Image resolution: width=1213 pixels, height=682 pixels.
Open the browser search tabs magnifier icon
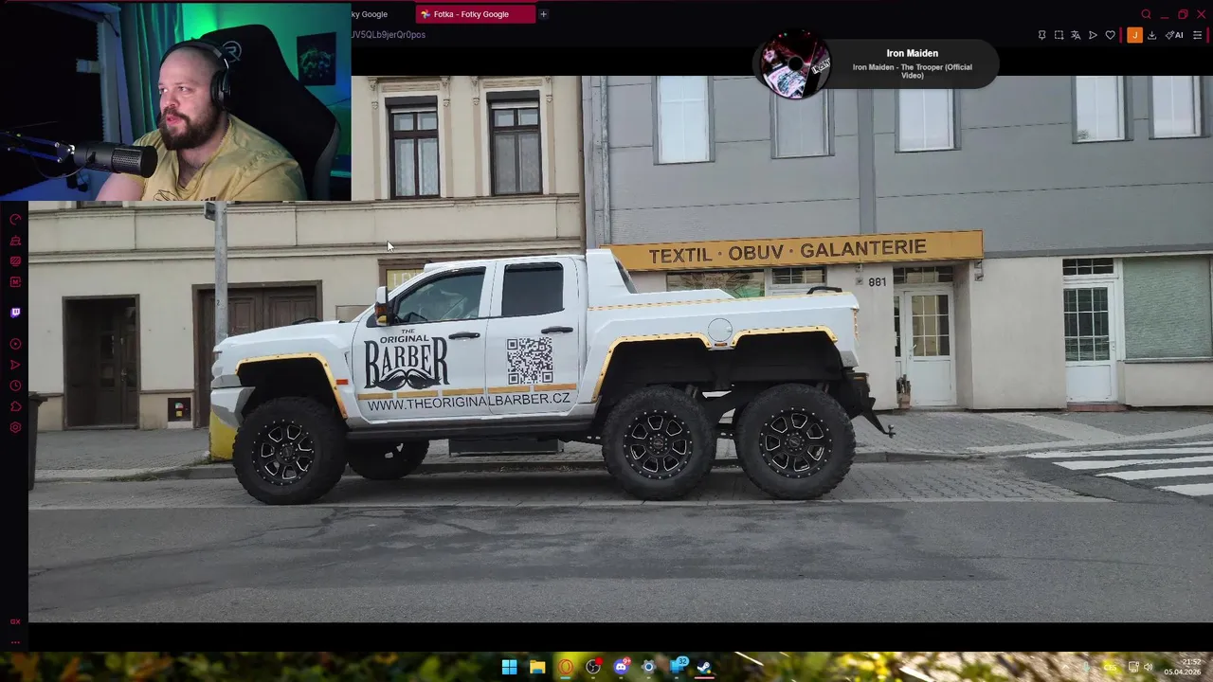tap(1147, 14)
